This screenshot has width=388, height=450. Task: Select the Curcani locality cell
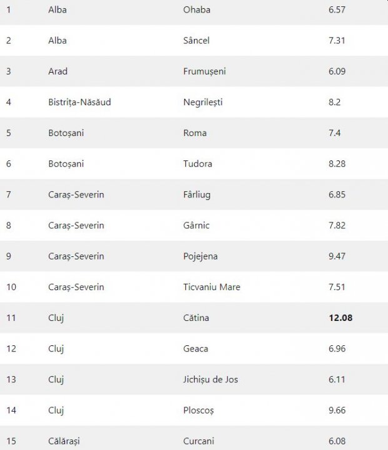(x=198, y=441)
